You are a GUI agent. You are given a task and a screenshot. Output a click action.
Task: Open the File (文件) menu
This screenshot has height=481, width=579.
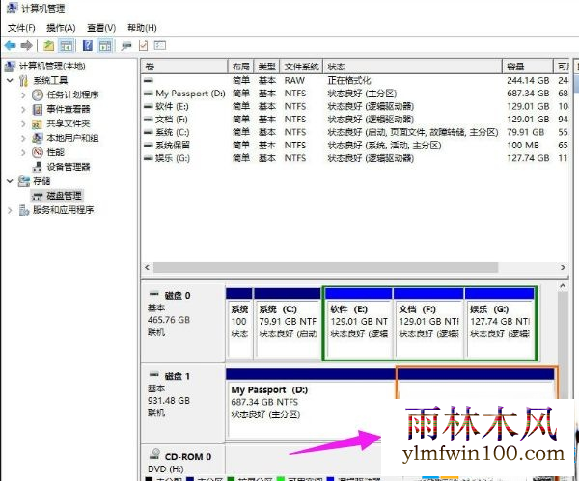pyautogui.click(x=21, y=28)
